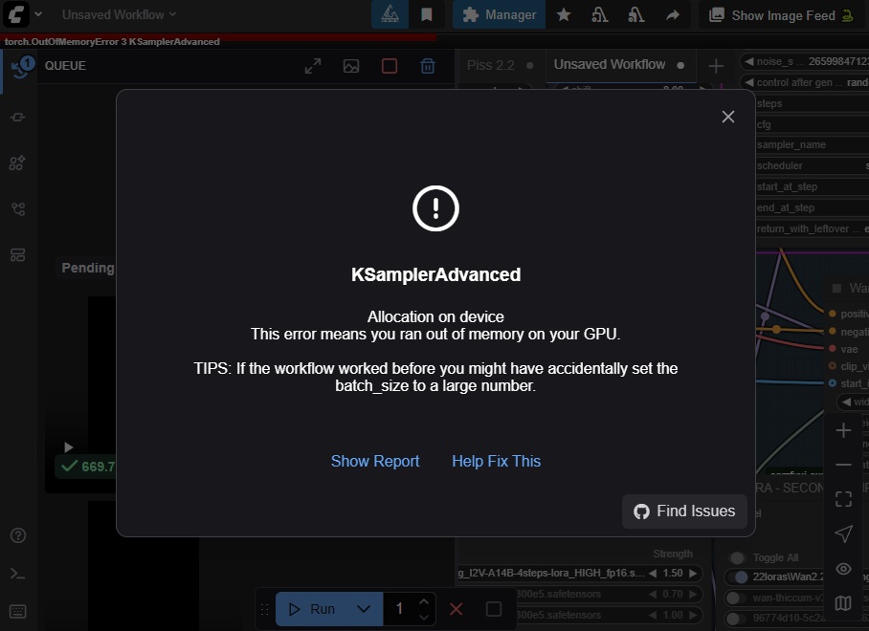
Task: Decrease batch count with down arrow
Action: (424, 617)
